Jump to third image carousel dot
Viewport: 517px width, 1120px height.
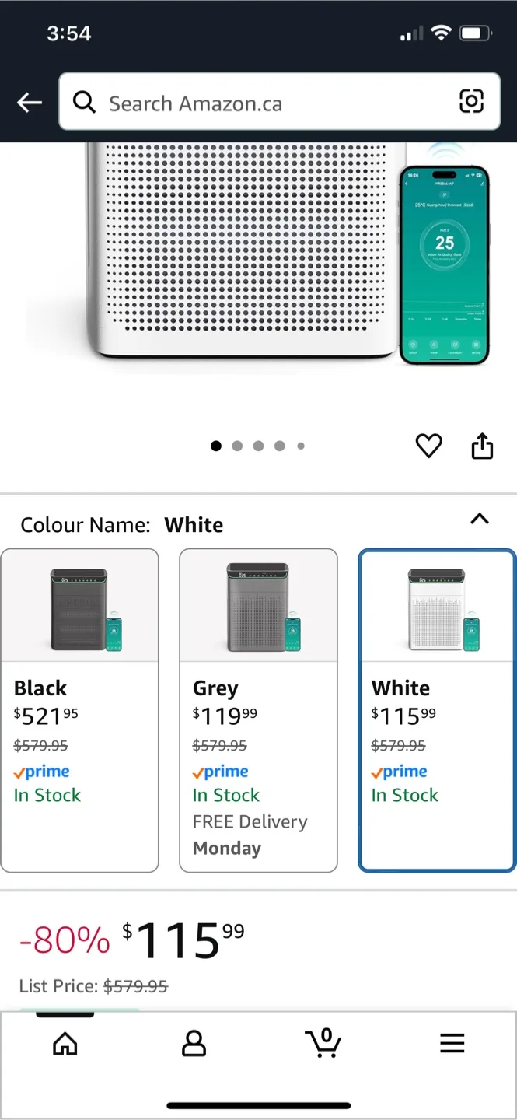(258, 446)
